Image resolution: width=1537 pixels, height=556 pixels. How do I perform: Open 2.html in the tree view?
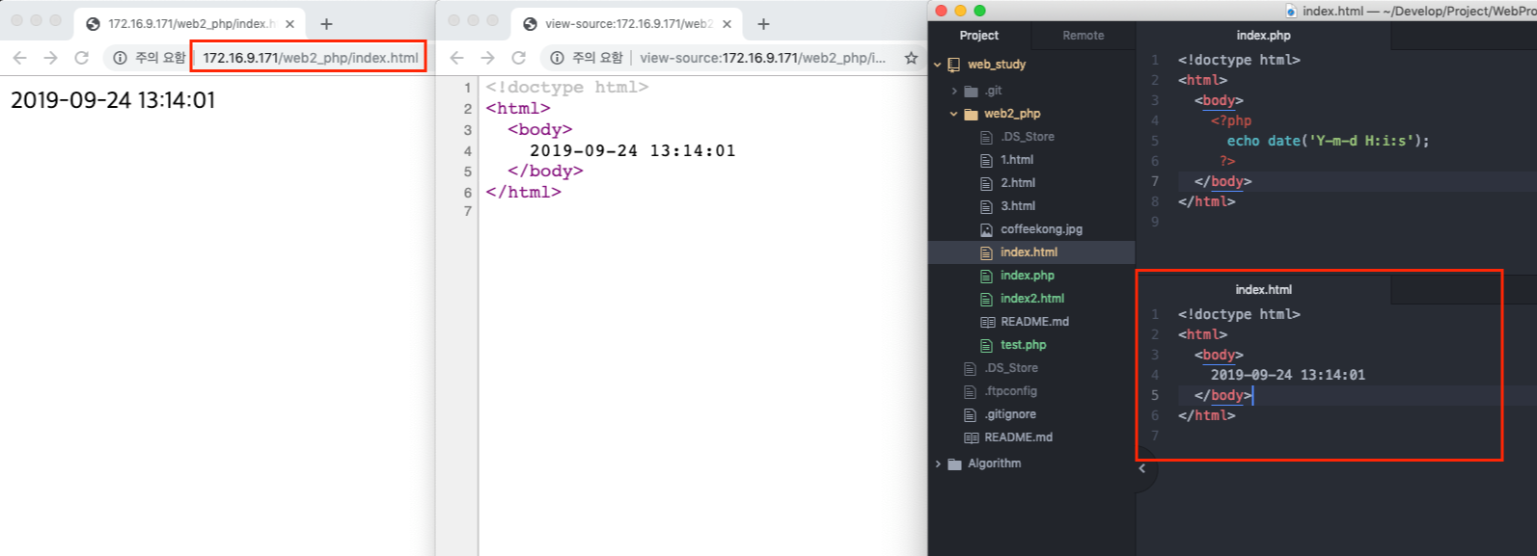coord(1018,183)
